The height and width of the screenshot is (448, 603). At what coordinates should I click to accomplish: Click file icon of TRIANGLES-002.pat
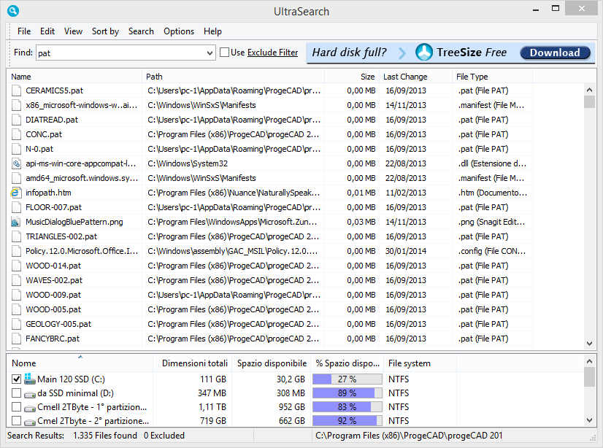(16, 236)
